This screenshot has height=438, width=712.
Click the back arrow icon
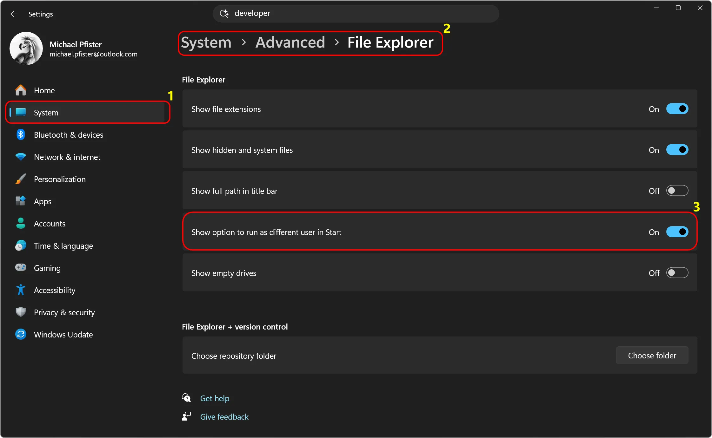pyautogui.click(x=14, y=14)
